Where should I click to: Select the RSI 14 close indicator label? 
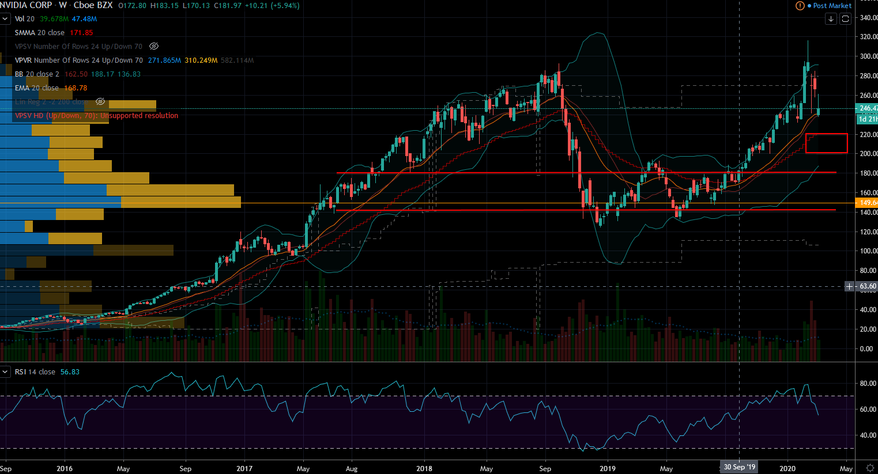pyautogui.click(x=35, y=372)
